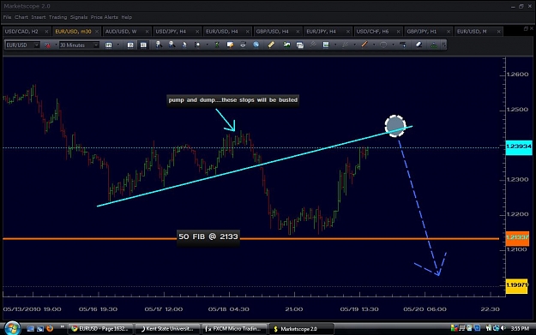536x335 pixels.
Task: Select the cursor pointer tool icon
Action: click(x=184, y=45)
